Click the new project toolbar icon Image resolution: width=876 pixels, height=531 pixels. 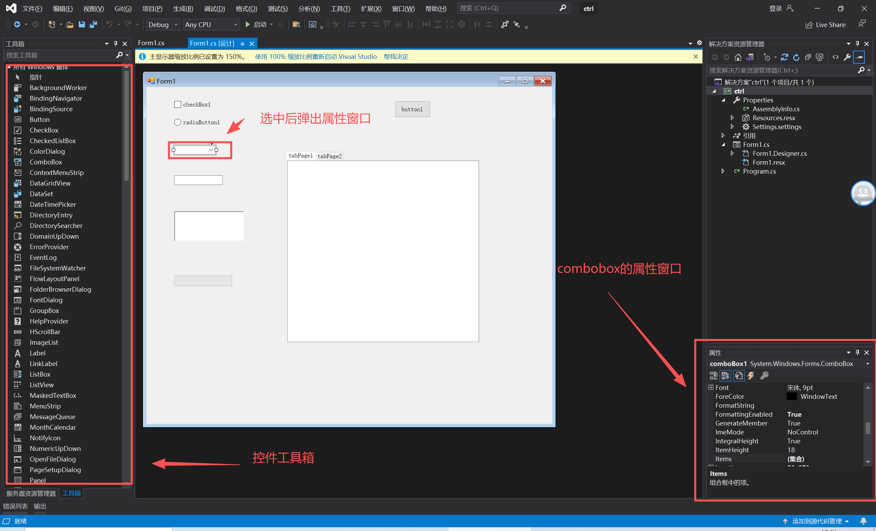[x=52, y=25]
